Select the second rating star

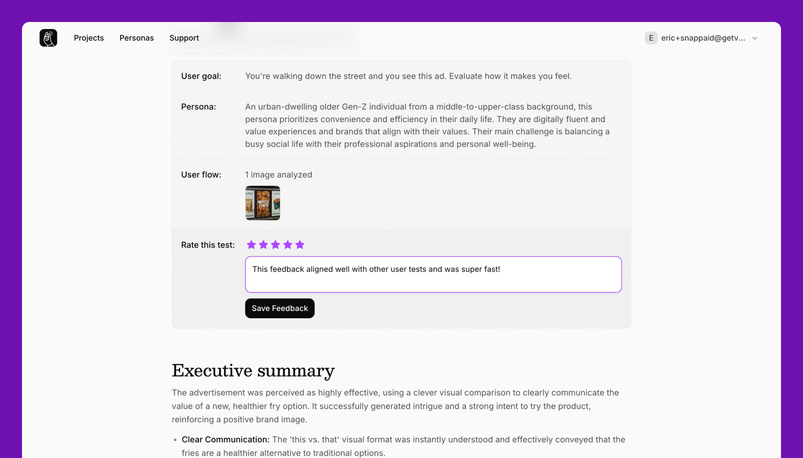pos(264,245)
